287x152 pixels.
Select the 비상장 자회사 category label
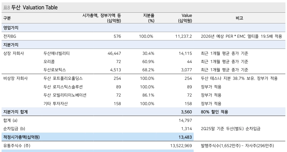click(x=15, y=78)
